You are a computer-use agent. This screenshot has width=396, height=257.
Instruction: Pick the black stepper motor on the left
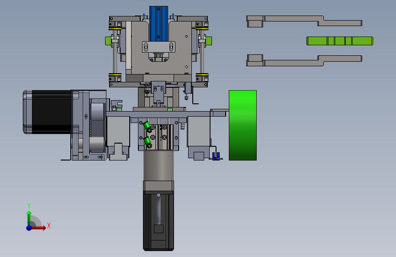tap(48, 112)
